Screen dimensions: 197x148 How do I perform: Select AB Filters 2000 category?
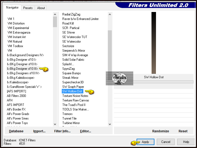coord(17,96)
